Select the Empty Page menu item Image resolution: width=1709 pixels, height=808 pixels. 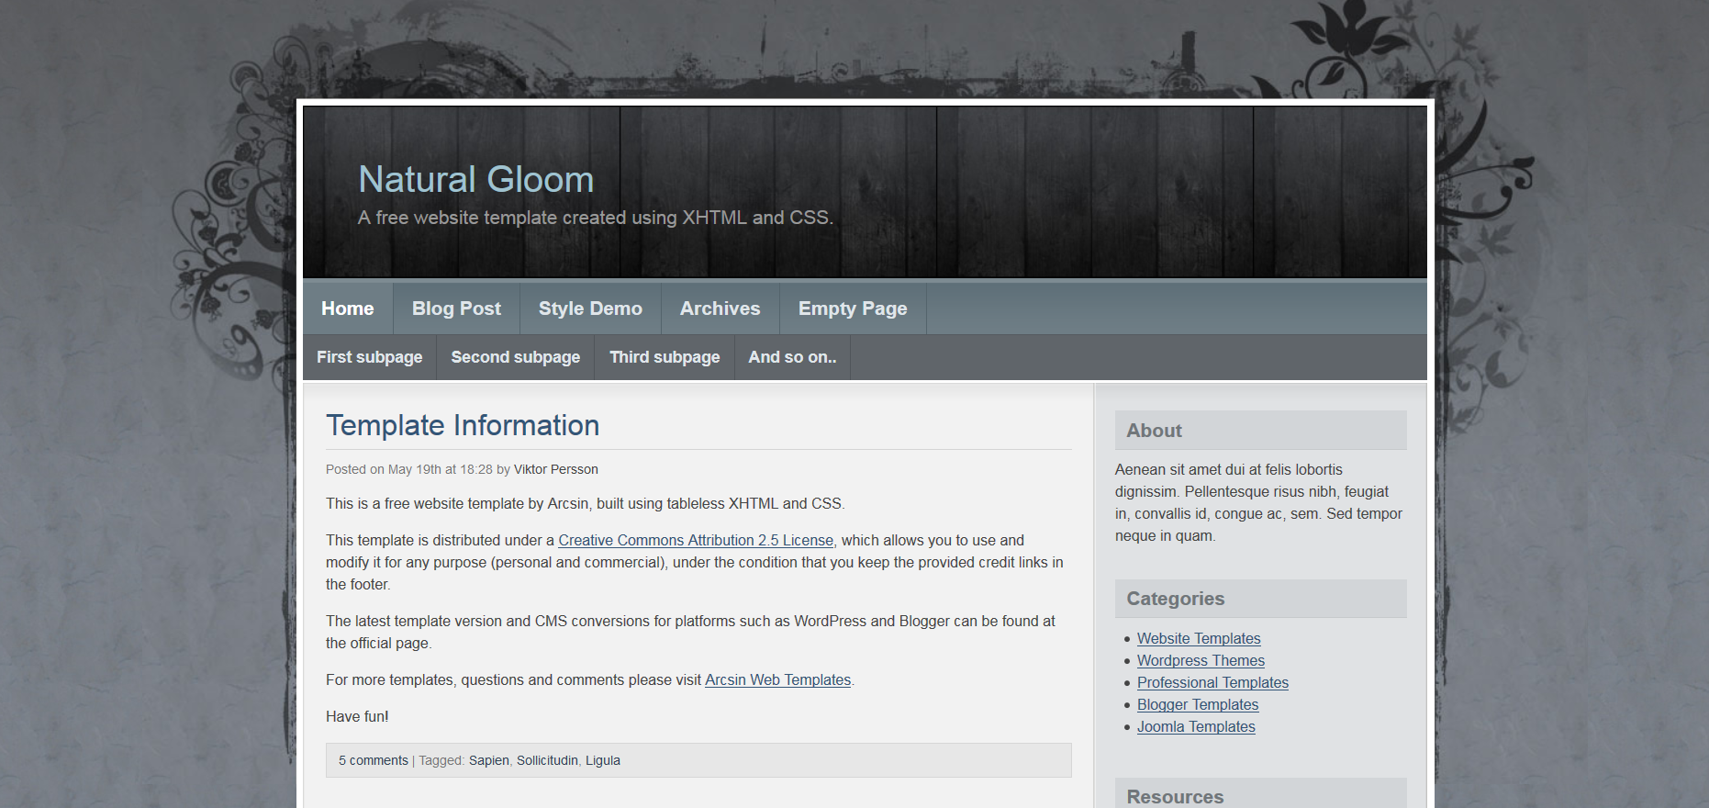pos(852,309)
